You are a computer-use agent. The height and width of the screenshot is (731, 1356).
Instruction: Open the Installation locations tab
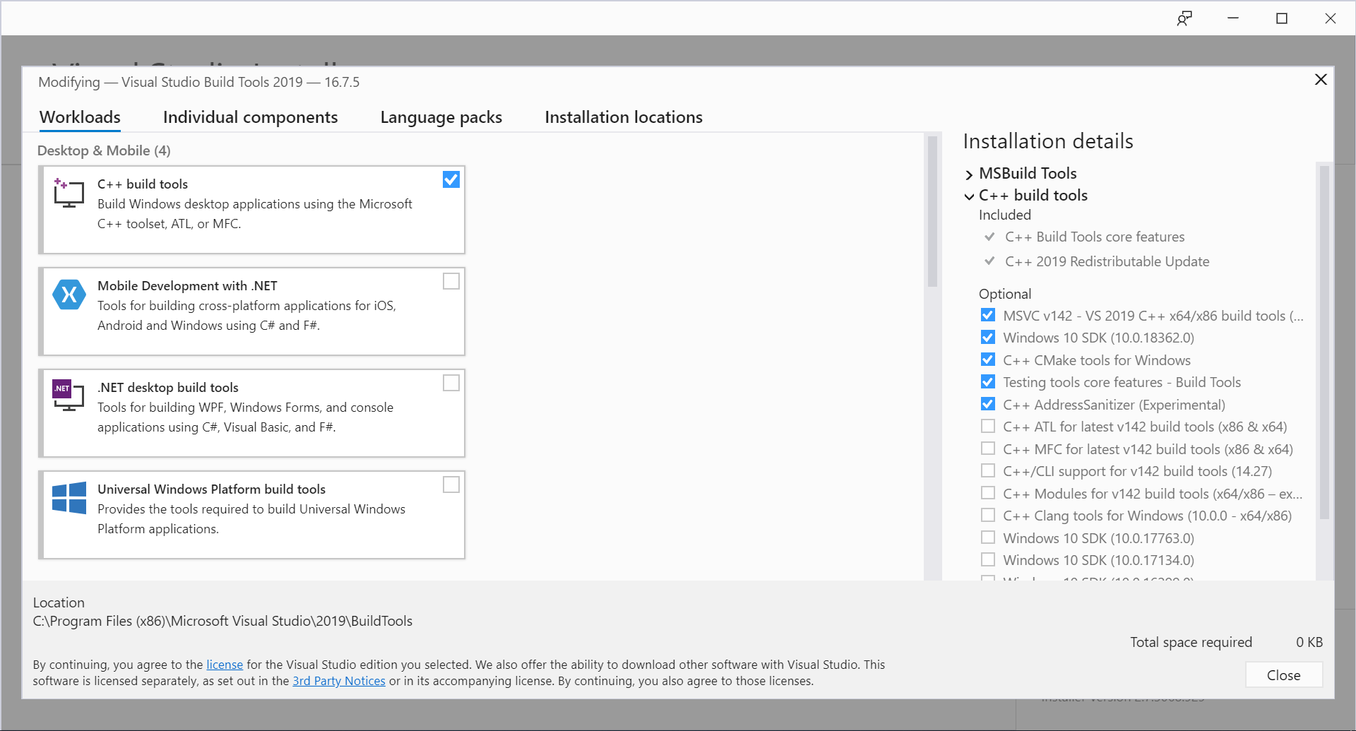click(623, 117)
